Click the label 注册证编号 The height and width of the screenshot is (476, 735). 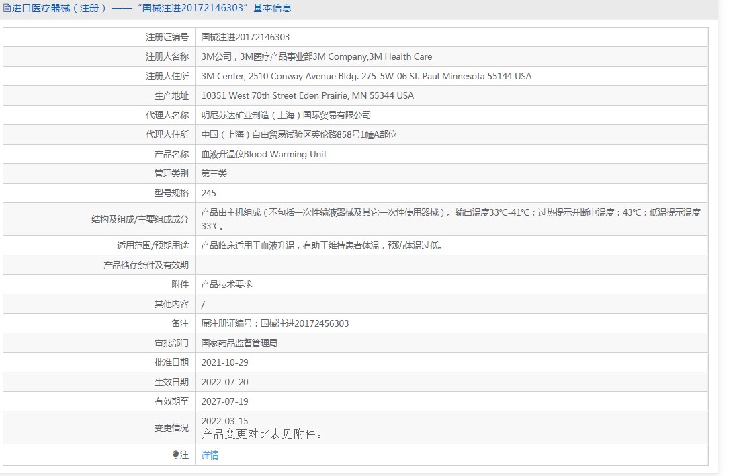tap(167, 37)
